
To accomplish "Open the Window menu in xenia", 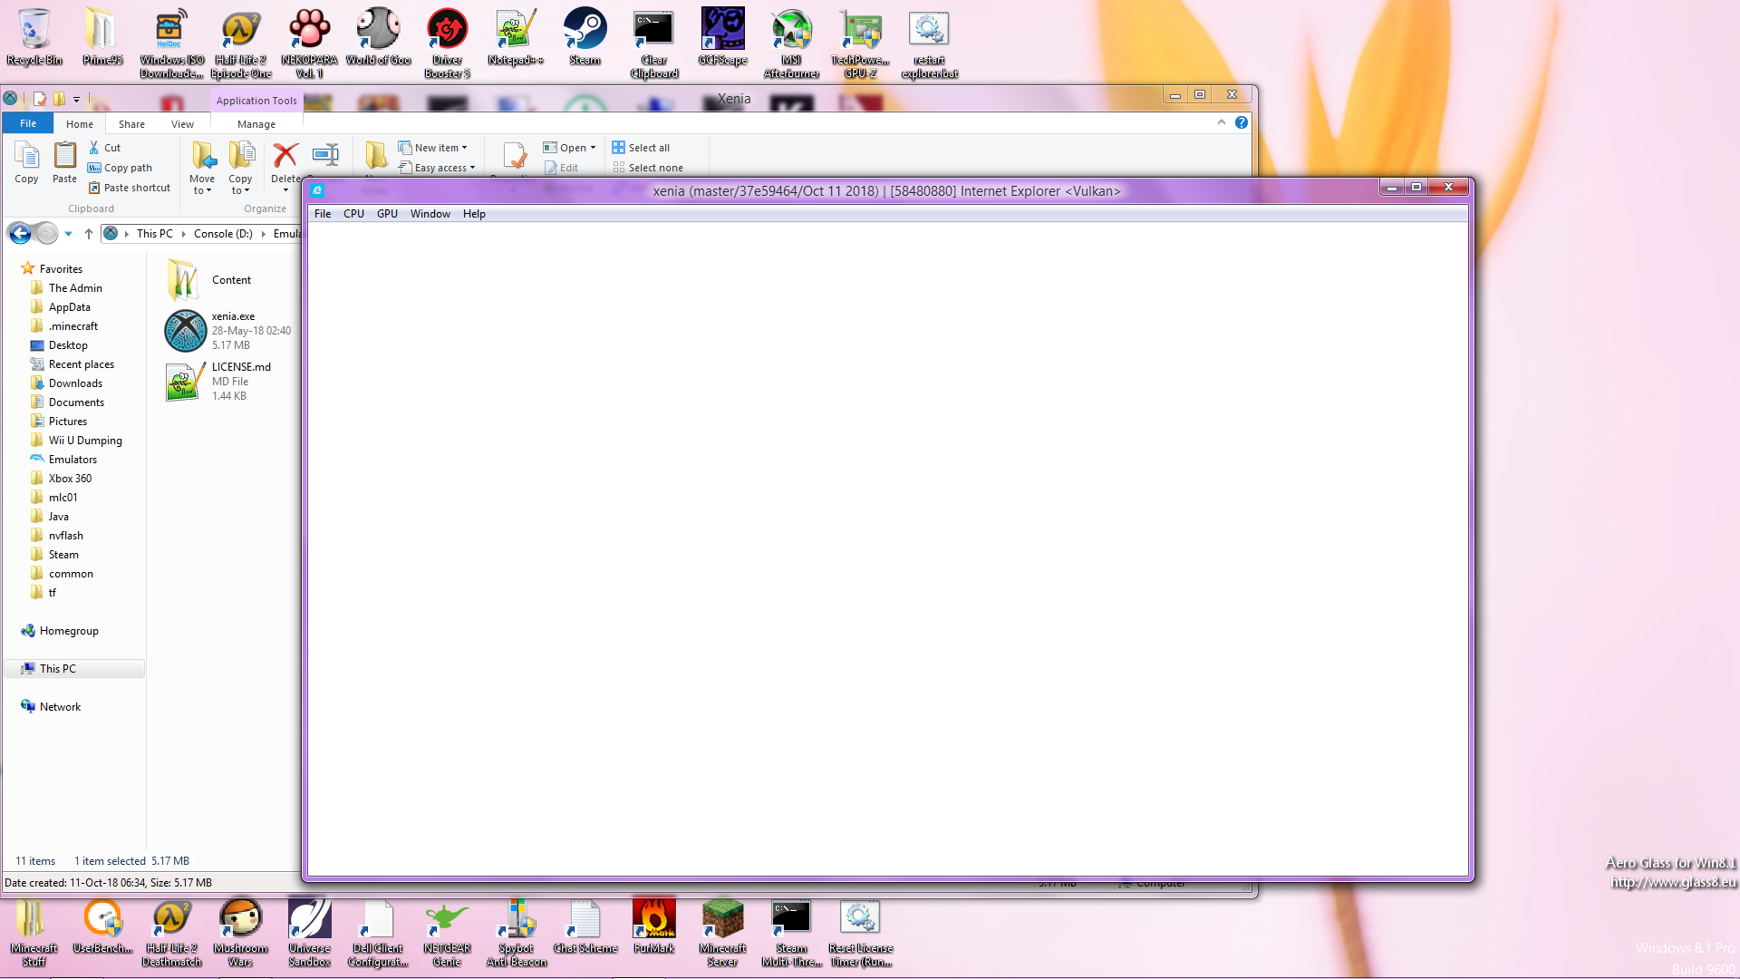I will pyautogui.click(x=430, y=214).
